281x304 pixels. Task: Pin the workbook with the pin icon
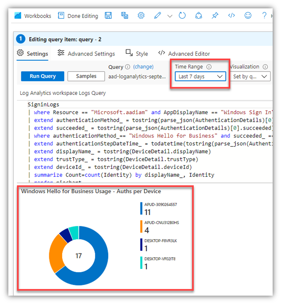(215, 15)
